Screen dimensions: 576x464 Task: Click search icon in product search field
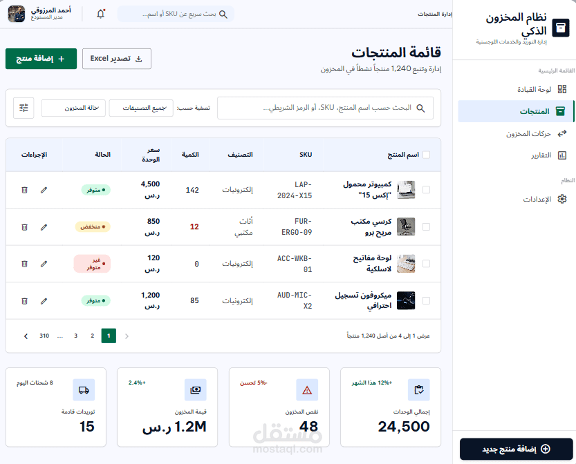pos(420,108)
